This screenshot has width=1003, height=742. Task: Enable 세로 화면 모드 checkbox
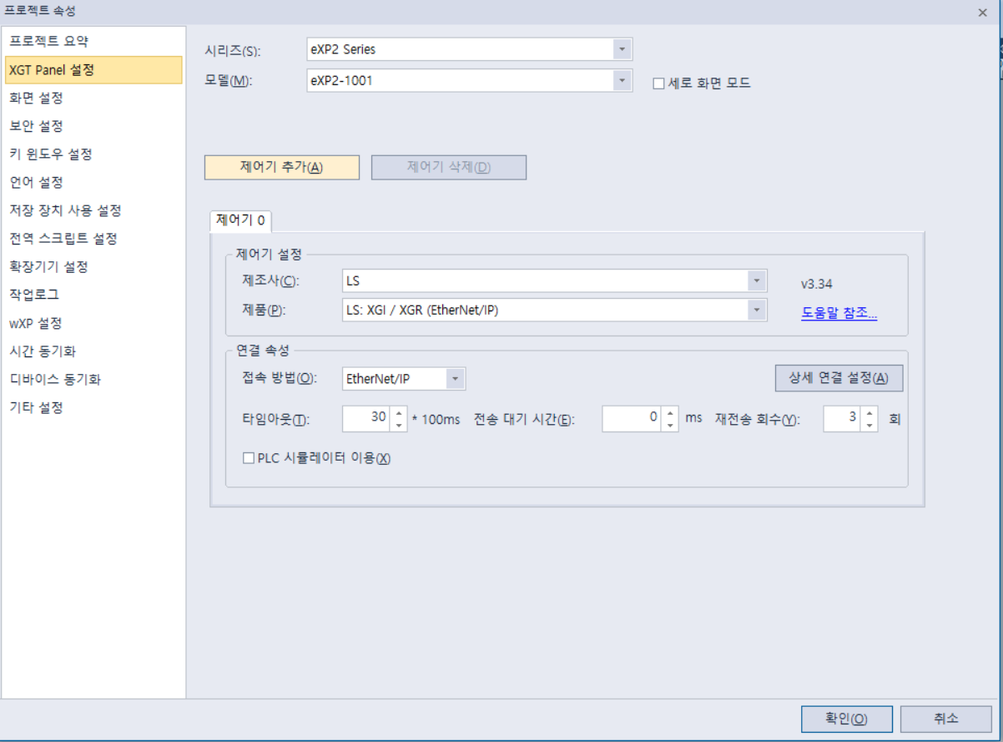(658, 81)
